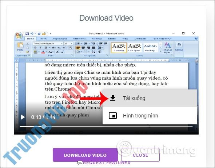Switch to the Foxit Reader PDF tab
This screenshot has height=168, width=215.
tap(162, 39)
